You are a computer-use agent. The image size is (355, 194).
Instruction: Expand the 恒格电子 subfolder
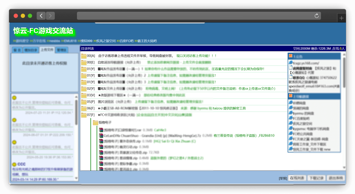pyautogui.click(x=95, y=122)
